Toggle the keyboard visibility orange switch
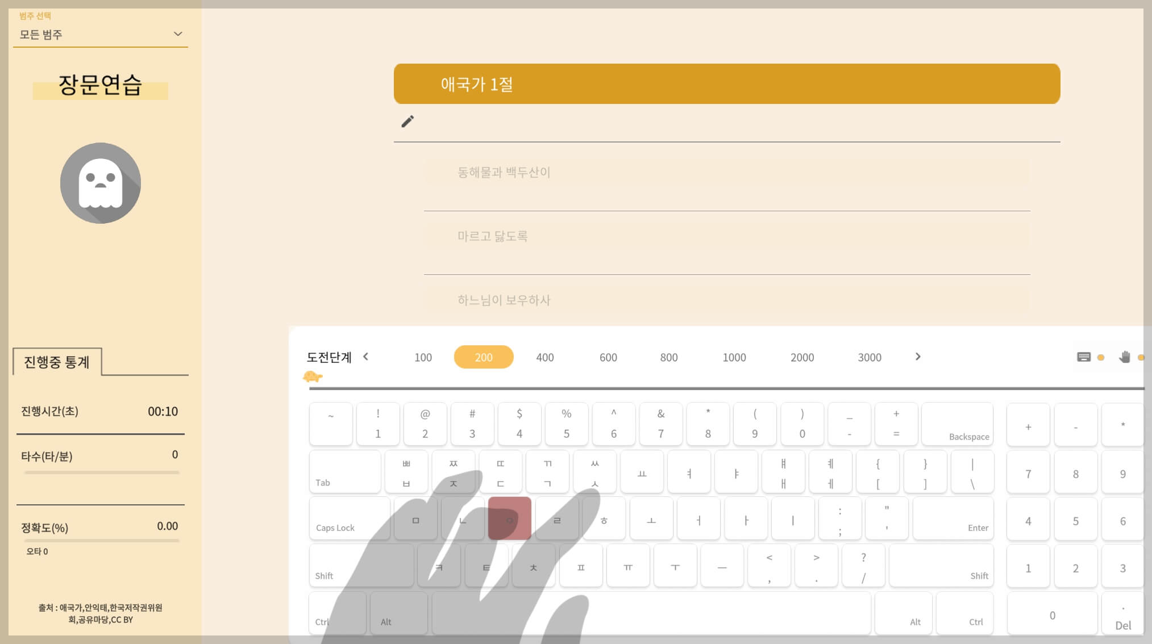Image resolution: width=1152 pixels, height=644 pixels. coord(1101,358)
